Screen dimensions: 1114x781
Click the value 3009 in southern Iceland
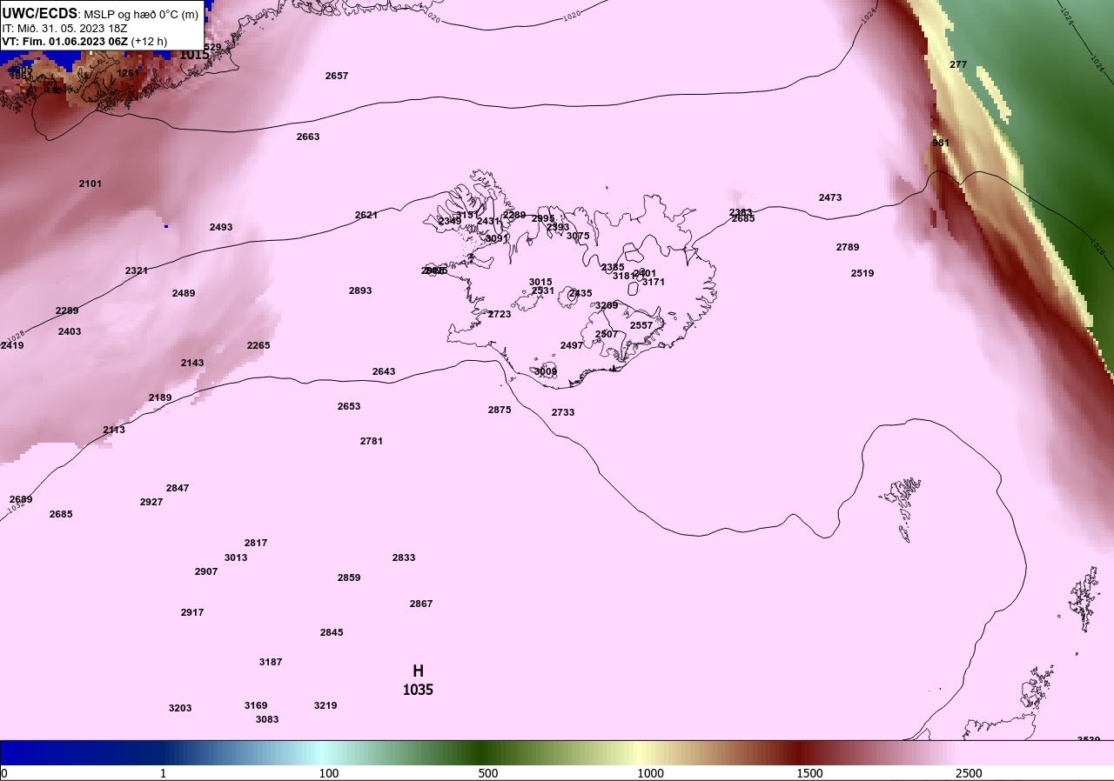546,371
